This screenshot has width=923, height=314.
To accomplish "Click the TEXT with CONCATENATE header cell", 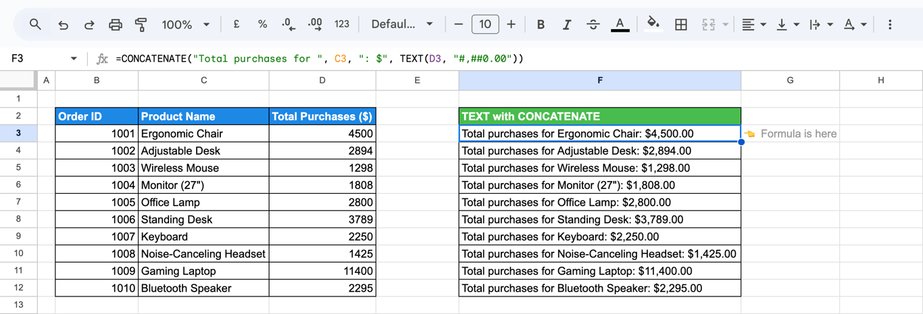I will pos(599,116).
